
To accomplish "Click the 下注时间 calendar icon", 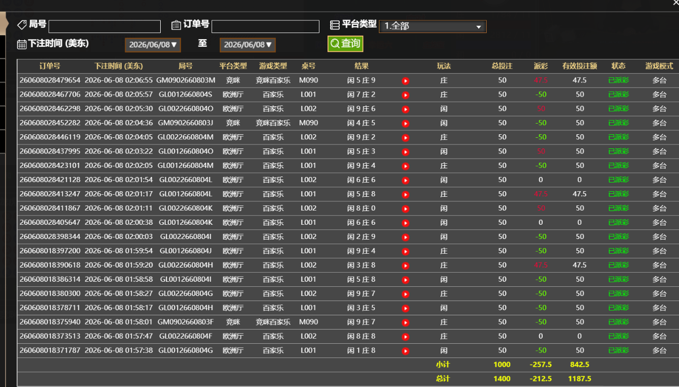I will 22,44.
